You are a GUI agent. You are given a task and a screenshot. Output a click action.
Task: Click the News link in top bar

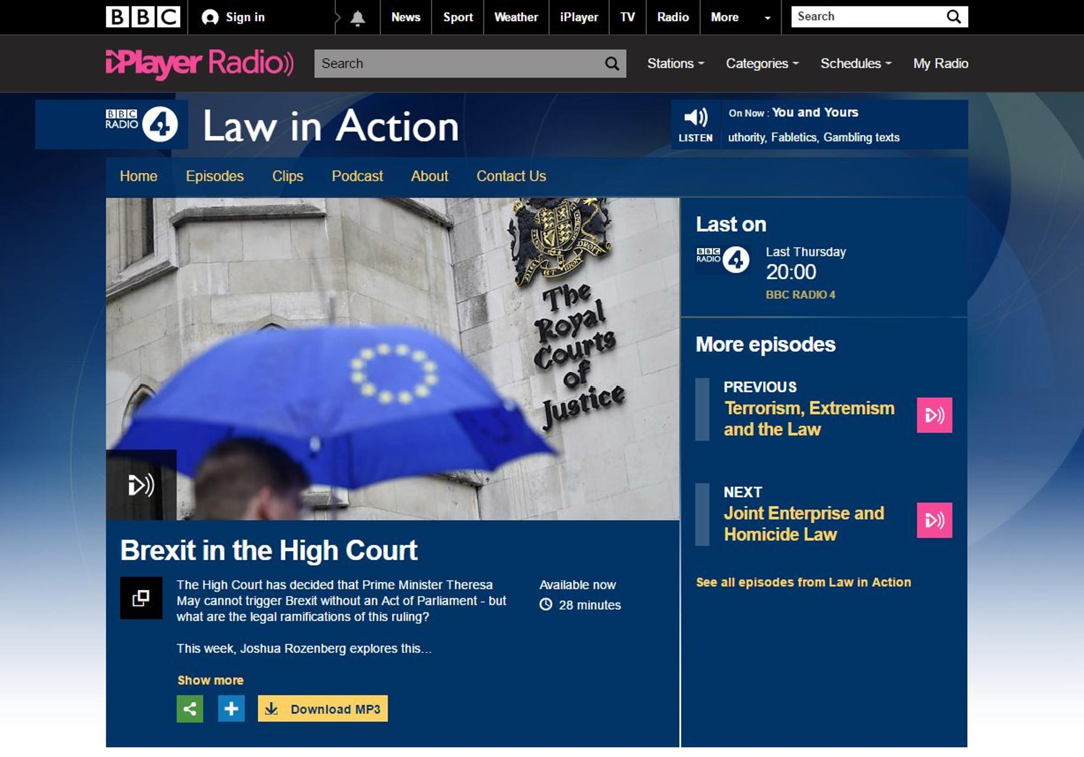[x=406, y=17]
